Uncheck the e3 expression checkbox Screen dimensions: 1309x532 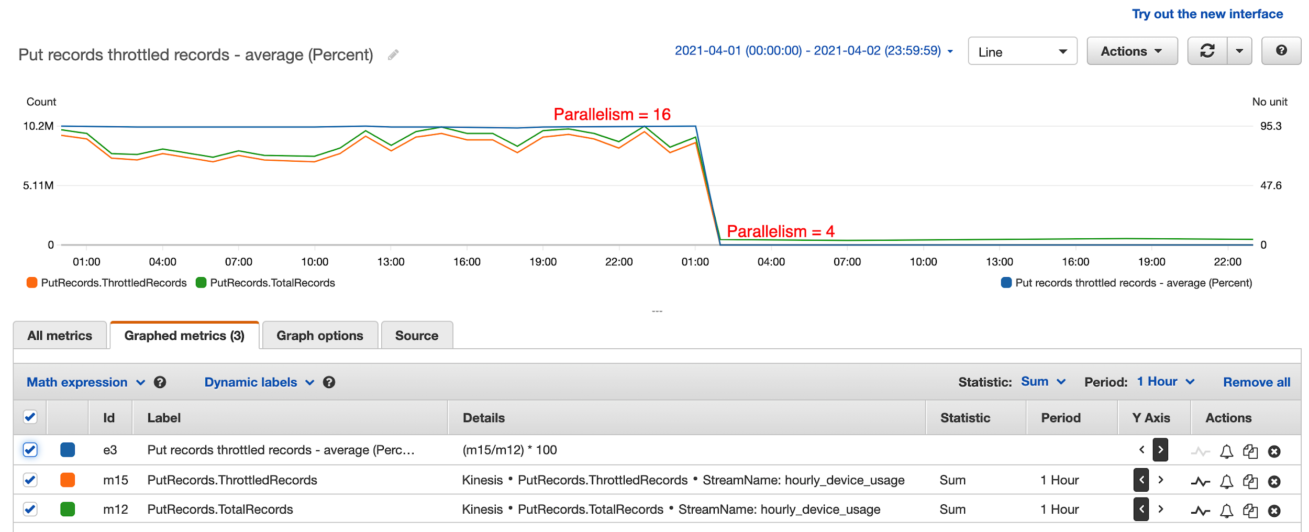30,450
